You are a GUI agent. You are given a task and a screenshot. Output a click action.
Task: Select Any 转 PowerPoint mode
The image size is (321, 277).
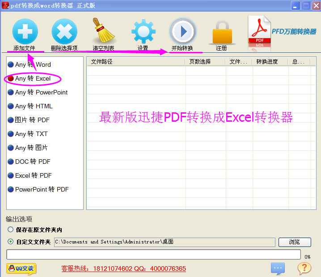(38, 92)
